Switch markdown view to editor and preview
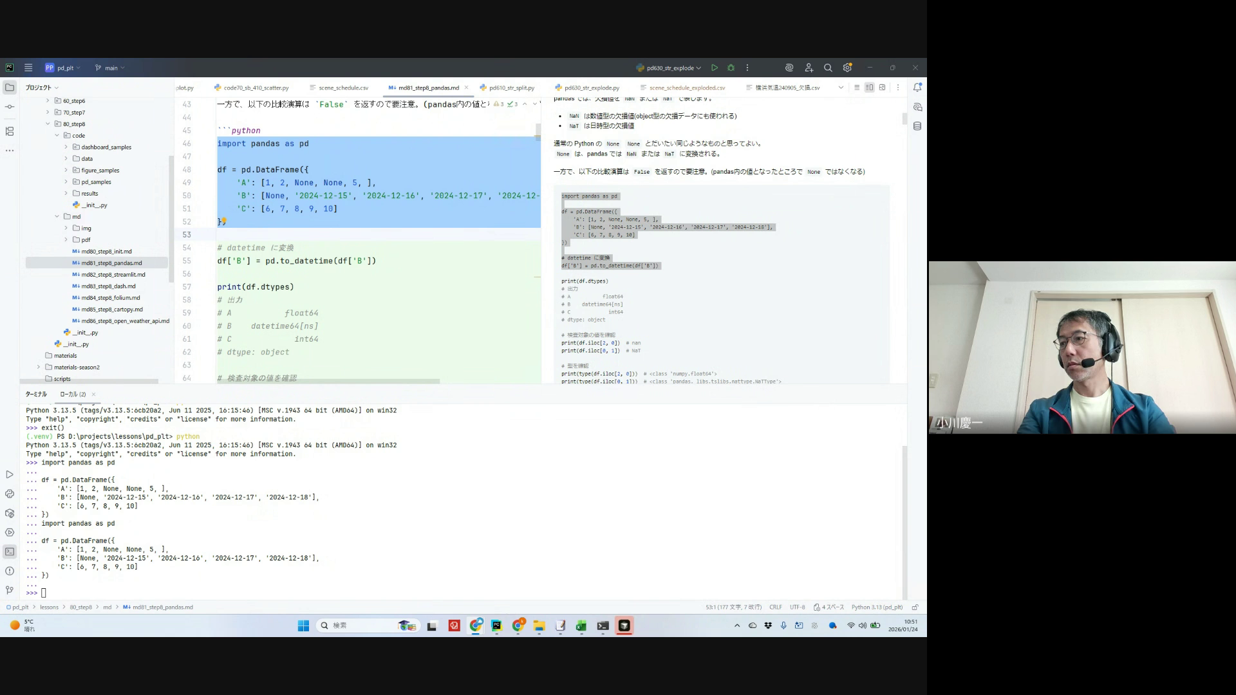Viewport: 1236px width, 695px height. [x=869, y=88]
